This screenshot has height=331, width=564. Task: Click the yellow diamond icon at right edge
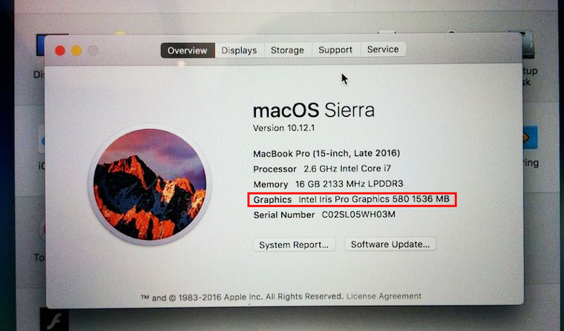pos(530,138)
